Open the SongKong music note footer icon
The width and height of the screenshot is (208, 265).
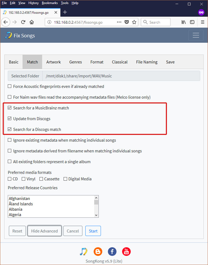(x=83, y=252)
